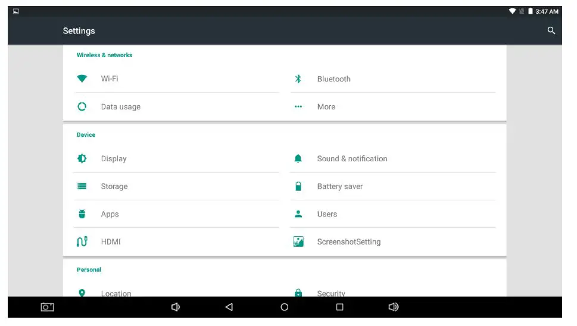The image size is (577, 326).
Task: Click the picture notification icon in status bar
Action: pyautogui.click(x=16, y=11)
